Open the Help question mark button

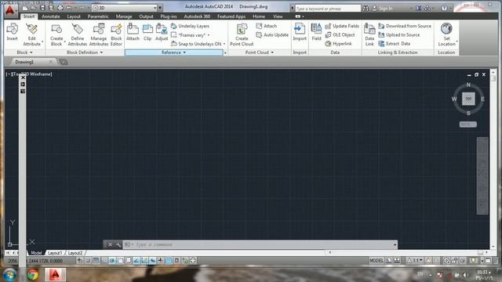coord(444,9)
